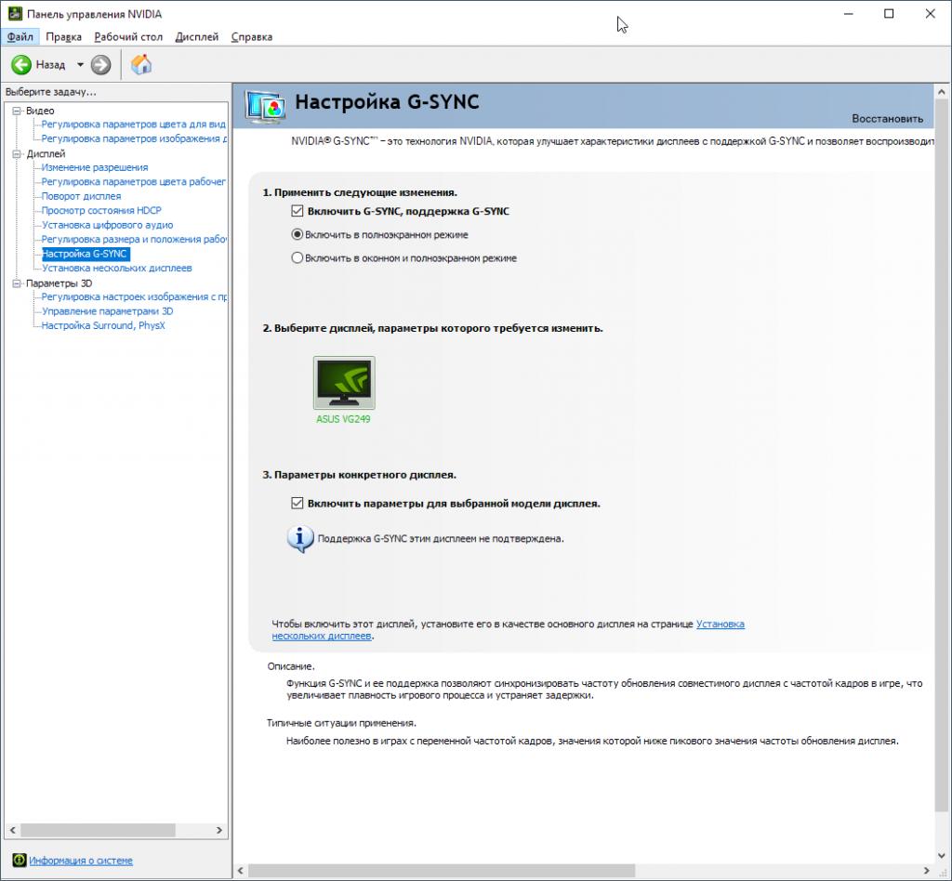The height and width of the screenshot is (881, 952).
Task: Close the NVIDIA control panel window
Action: (x=930, y=13)
